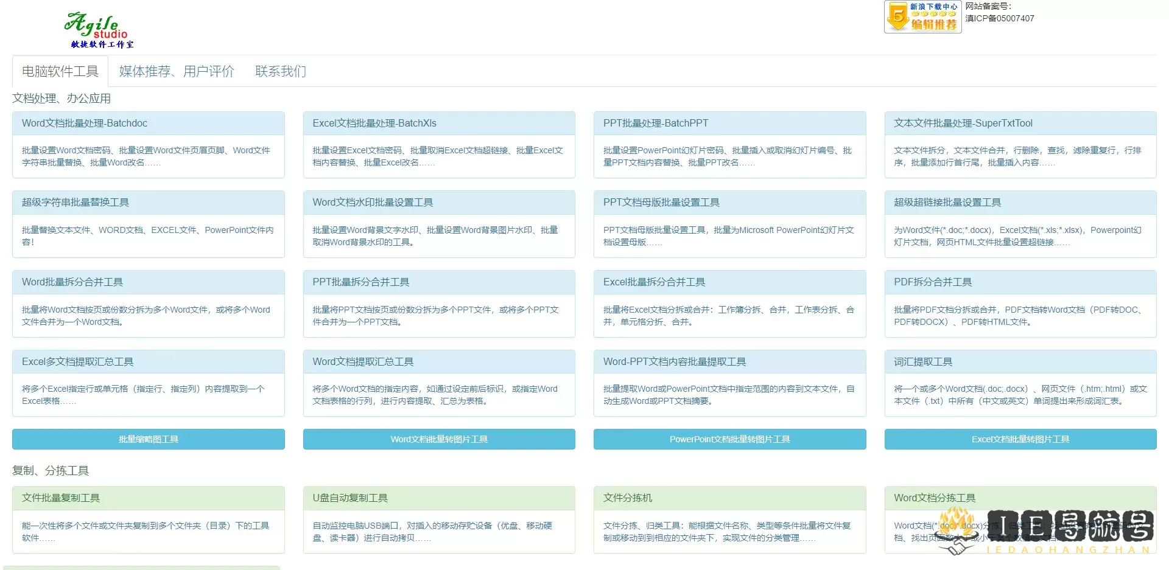Click the 批量缩略图工具 button
The image size is (1169, 570).
[x=148, y=439]
